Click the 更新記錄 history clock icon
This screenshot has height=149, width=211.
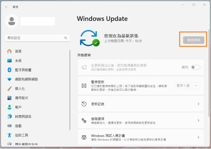84,104
